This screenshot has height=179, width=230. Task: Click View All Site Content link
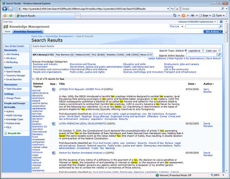[14, 46]
